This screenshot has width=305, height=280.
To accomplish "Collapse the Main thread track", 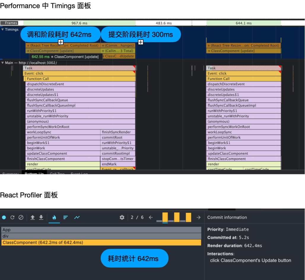I will pos(3,63).
